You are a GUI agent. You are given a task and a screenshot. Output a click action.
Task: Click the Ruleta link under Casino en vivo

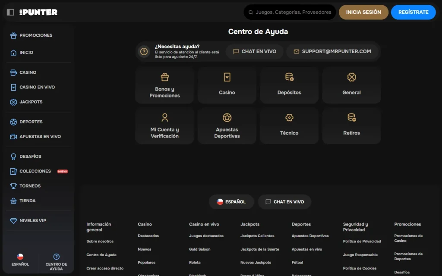coord(195,263)
